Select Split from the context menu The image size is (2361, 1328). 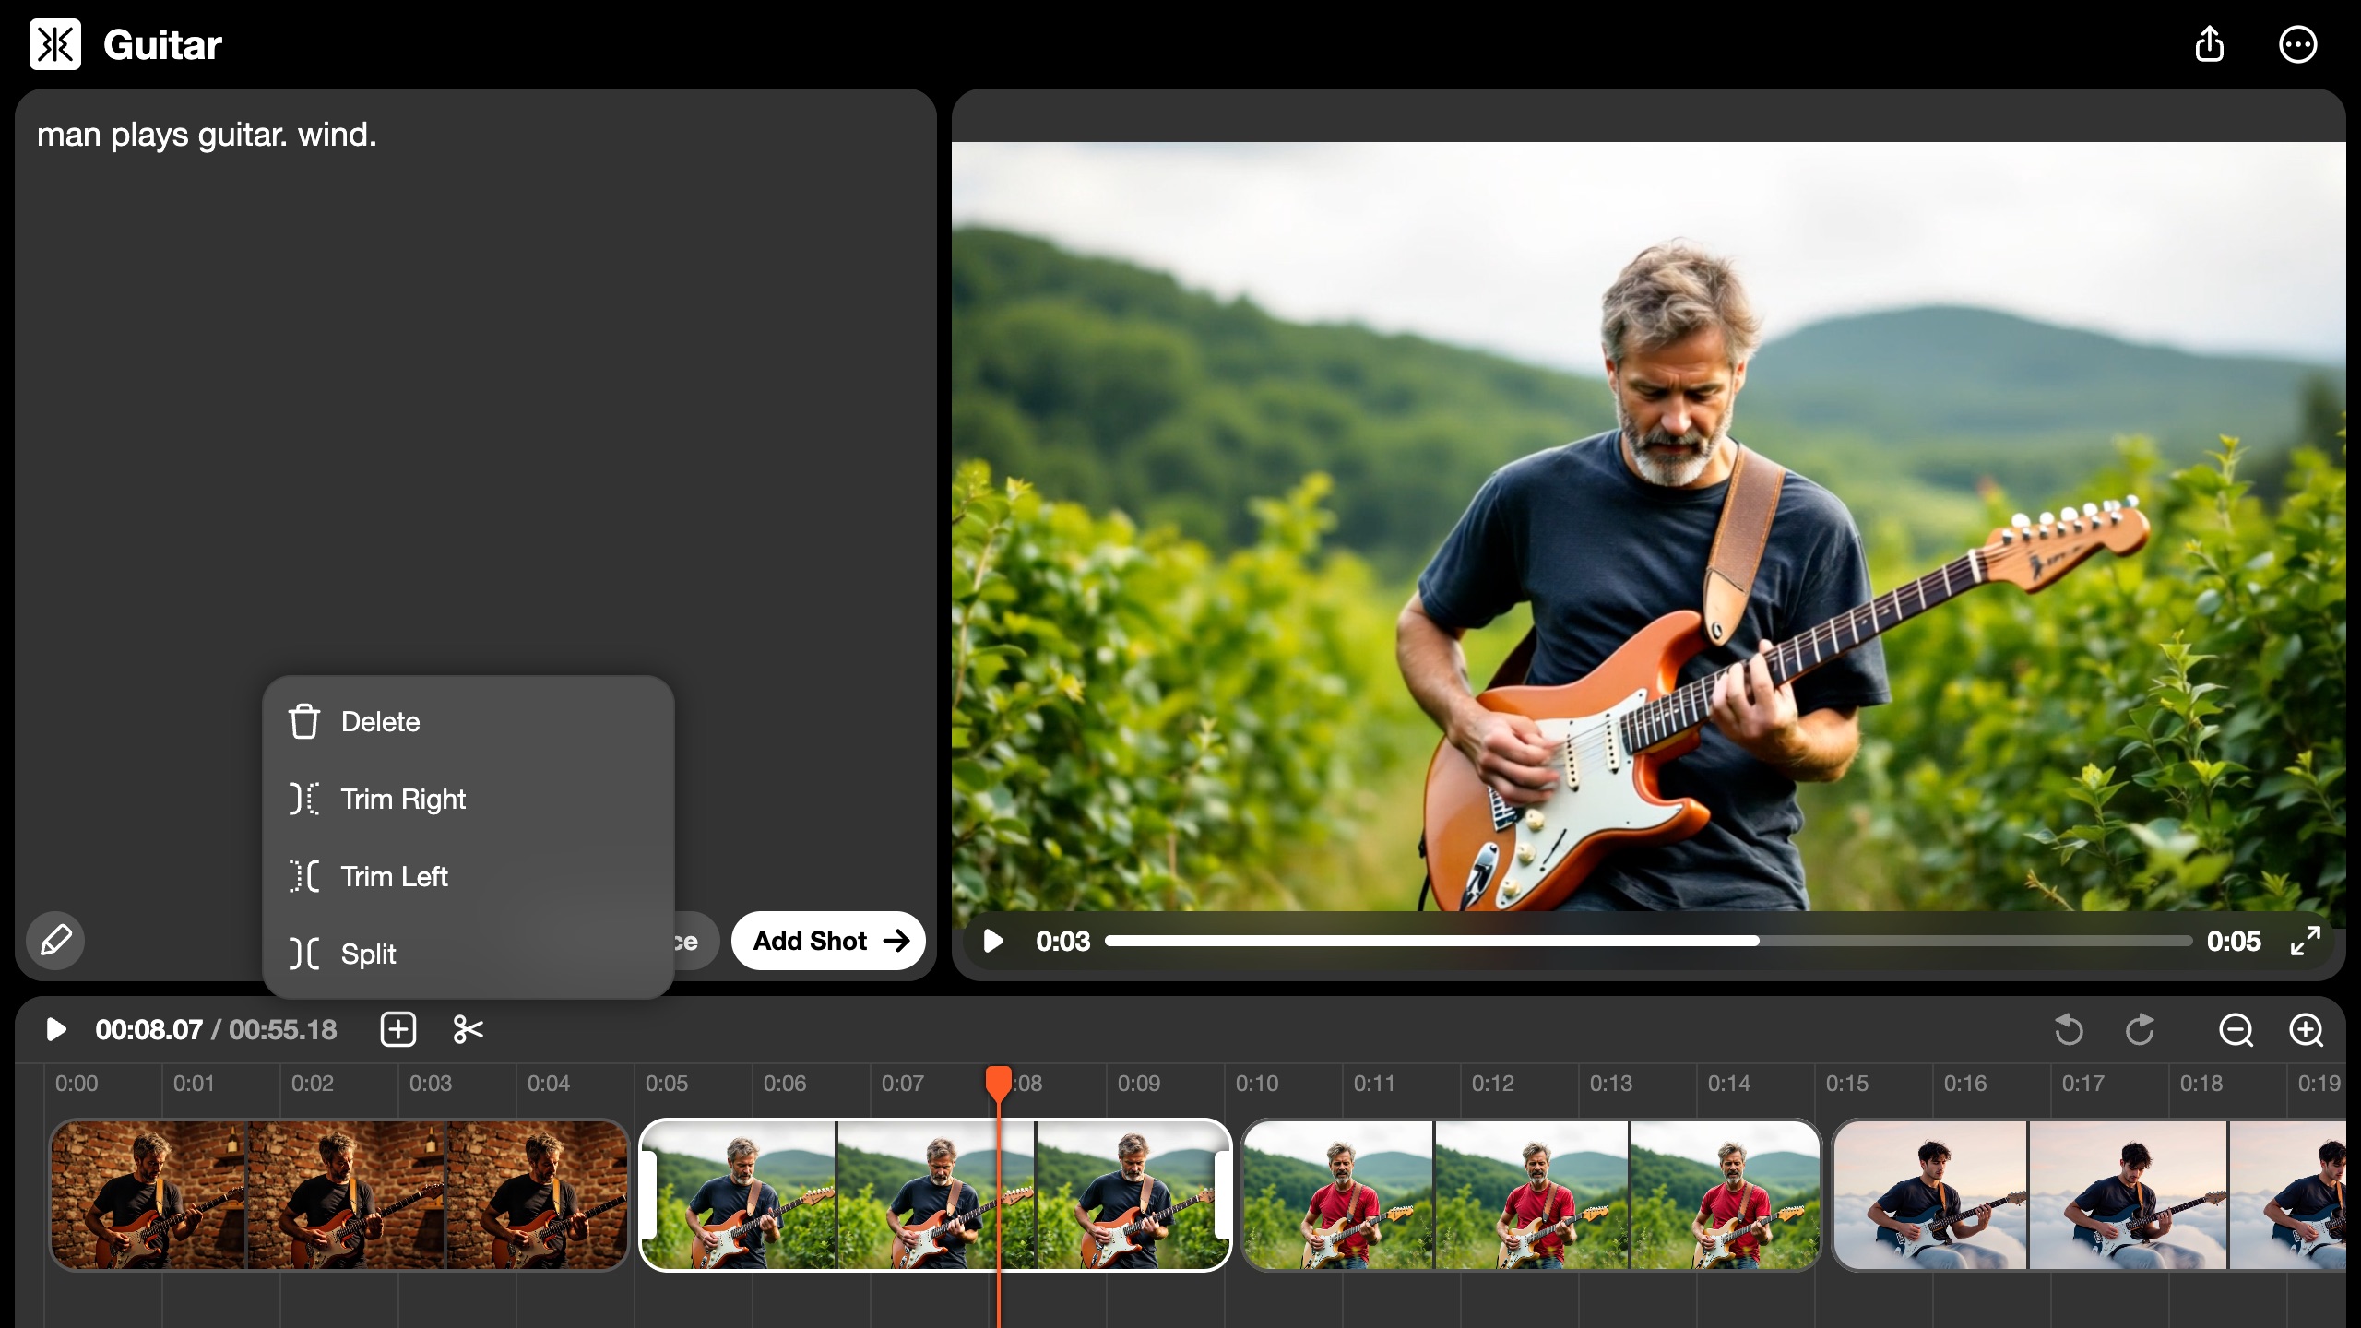(x=469, y=954)
